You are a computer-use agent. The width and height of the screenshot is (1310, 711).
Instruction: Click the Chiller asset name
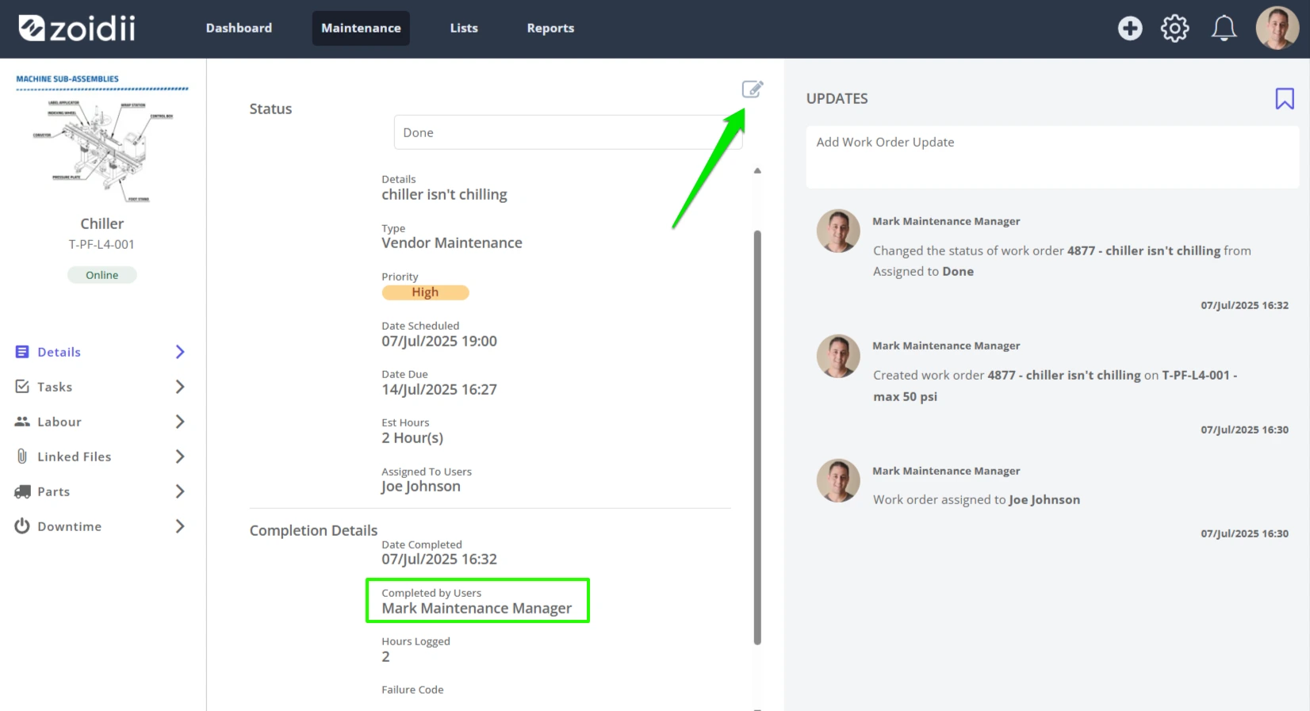click(102, 224)
